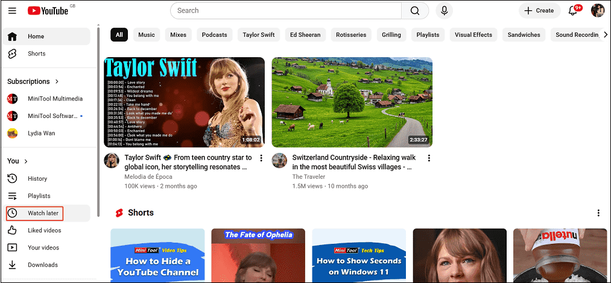
Task: Click The Traveler channel name
Action: pos(309,177)
